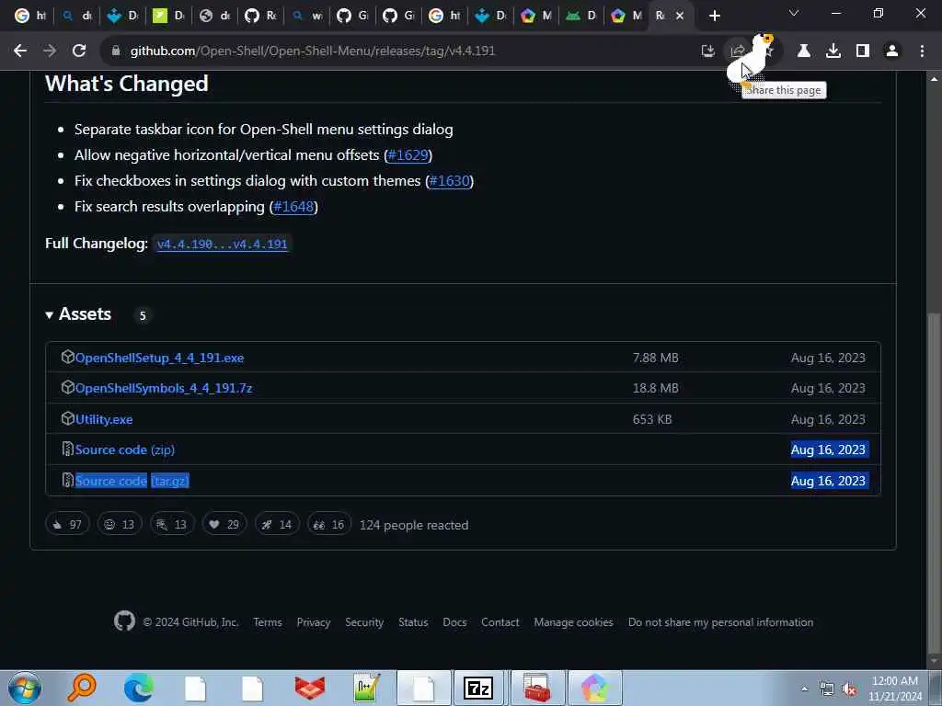Toggle heart reaction with 29
Image resolution: width=942 pixels, height=706 pixels.
[x=224, y=524]
